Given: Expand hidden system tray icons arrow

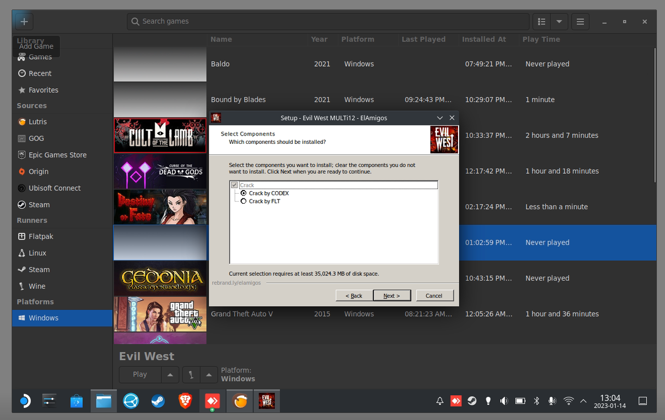Looking at the screenshot, I should 583,401.
